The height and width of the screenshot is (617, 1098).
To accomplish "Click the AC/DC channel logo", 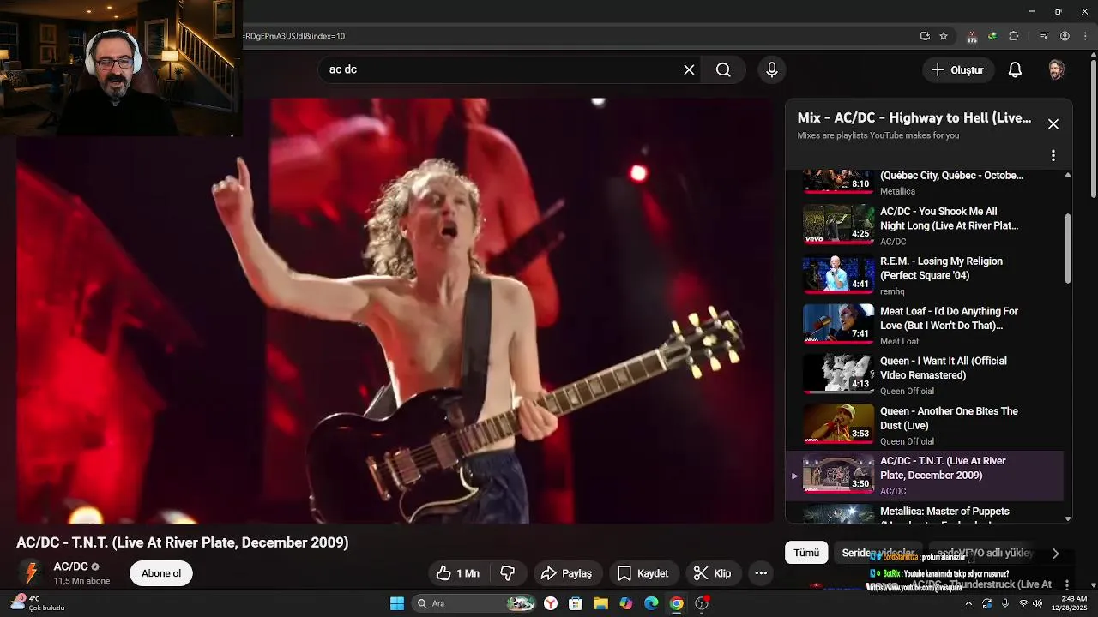I will 31,572.
